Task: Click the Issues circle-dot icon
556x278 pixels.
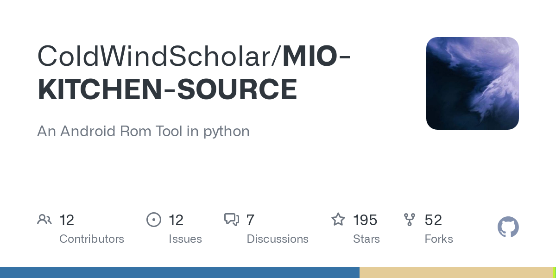Action: (x=154, y=220)
